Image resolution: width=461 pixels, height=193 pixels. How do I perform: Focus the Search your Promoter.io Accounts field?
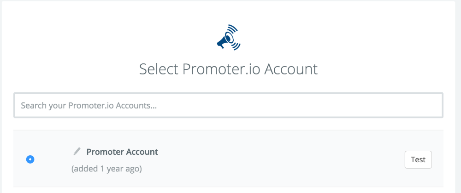tap(229, 106)
